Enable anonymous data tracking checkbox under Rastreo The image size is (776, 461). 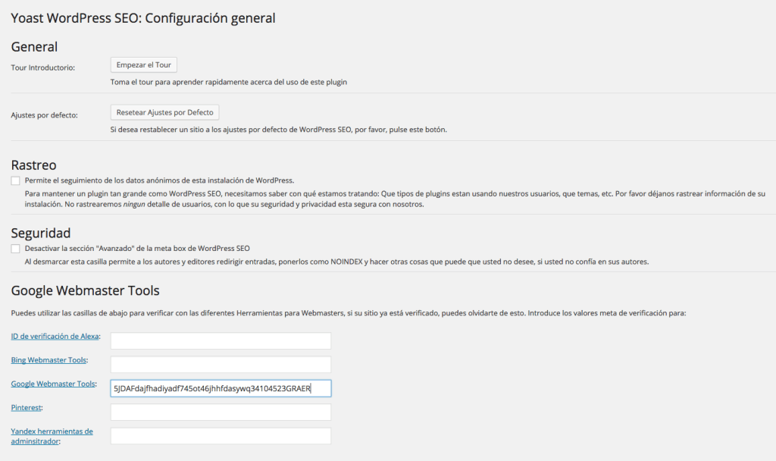[x=14, y=180]
